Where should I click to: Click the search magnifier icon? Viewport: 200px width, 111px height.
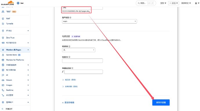click(139, 3)
